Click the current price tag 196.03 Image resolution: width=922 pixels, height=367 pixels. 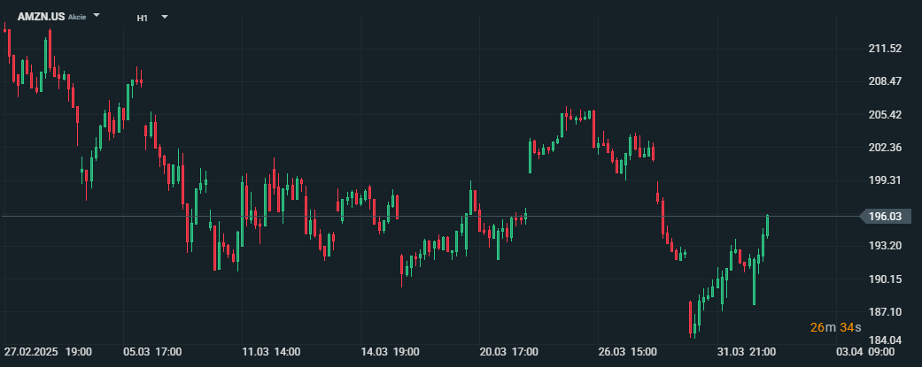886,217
